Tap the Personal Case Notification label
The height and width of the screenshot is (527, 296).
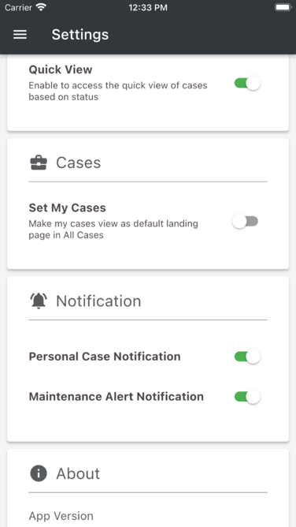105,357
